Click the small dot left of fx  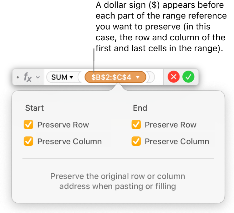[x=18, y=77]
